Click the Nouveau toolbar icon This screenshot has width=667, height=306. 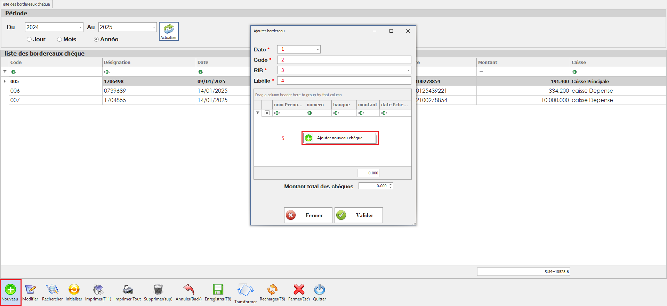(x=10, y=290)
